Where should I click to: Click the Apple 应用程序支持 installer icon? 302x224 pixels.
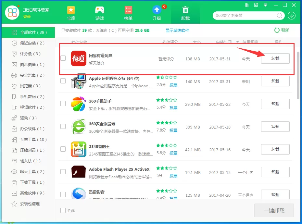click(78, 81)
